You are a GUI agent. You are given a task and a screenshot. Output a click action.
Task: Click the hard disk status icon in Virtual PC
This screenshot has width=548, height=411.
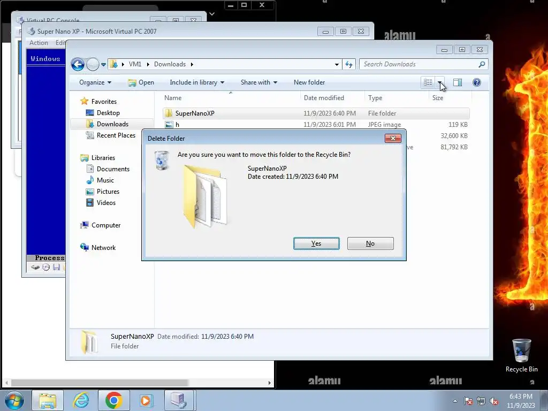click(x=35, y=268)
